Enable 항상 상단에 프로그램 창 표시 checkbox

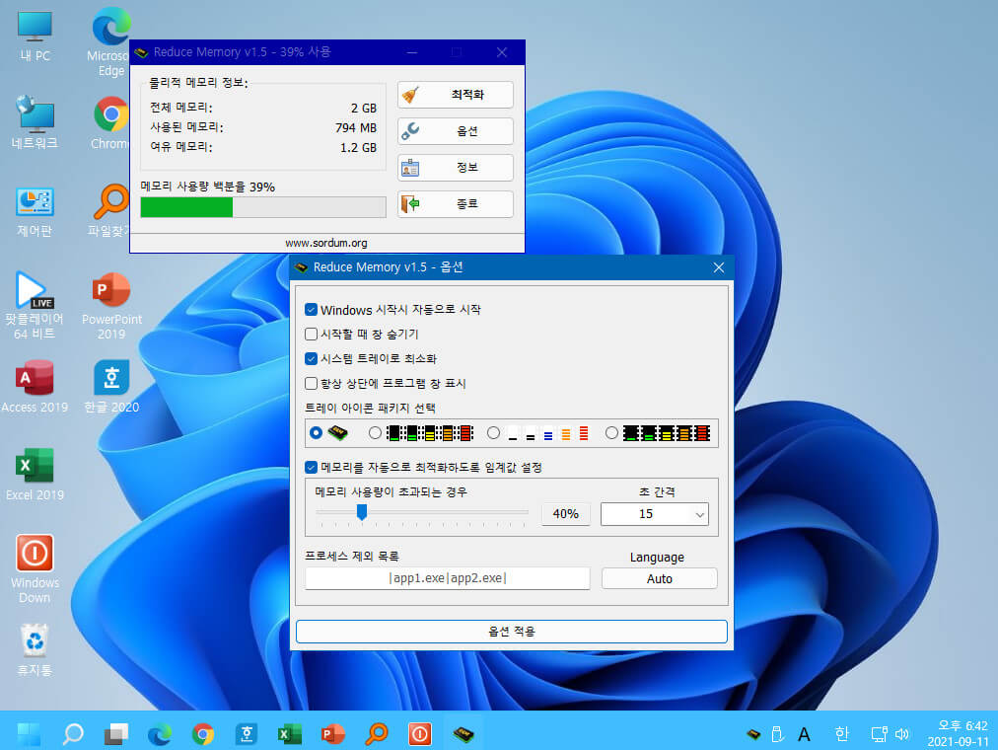pos(312,383)
